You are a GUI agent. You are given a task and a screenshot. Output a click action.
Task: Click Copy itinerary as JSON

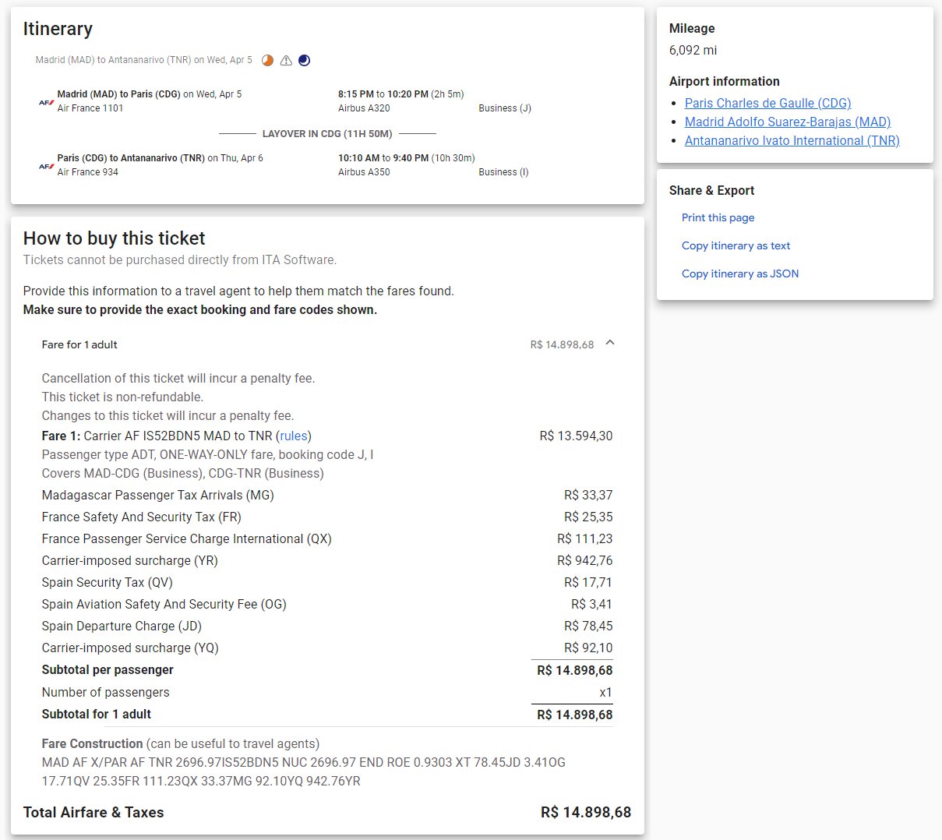[x=740, y=274]
